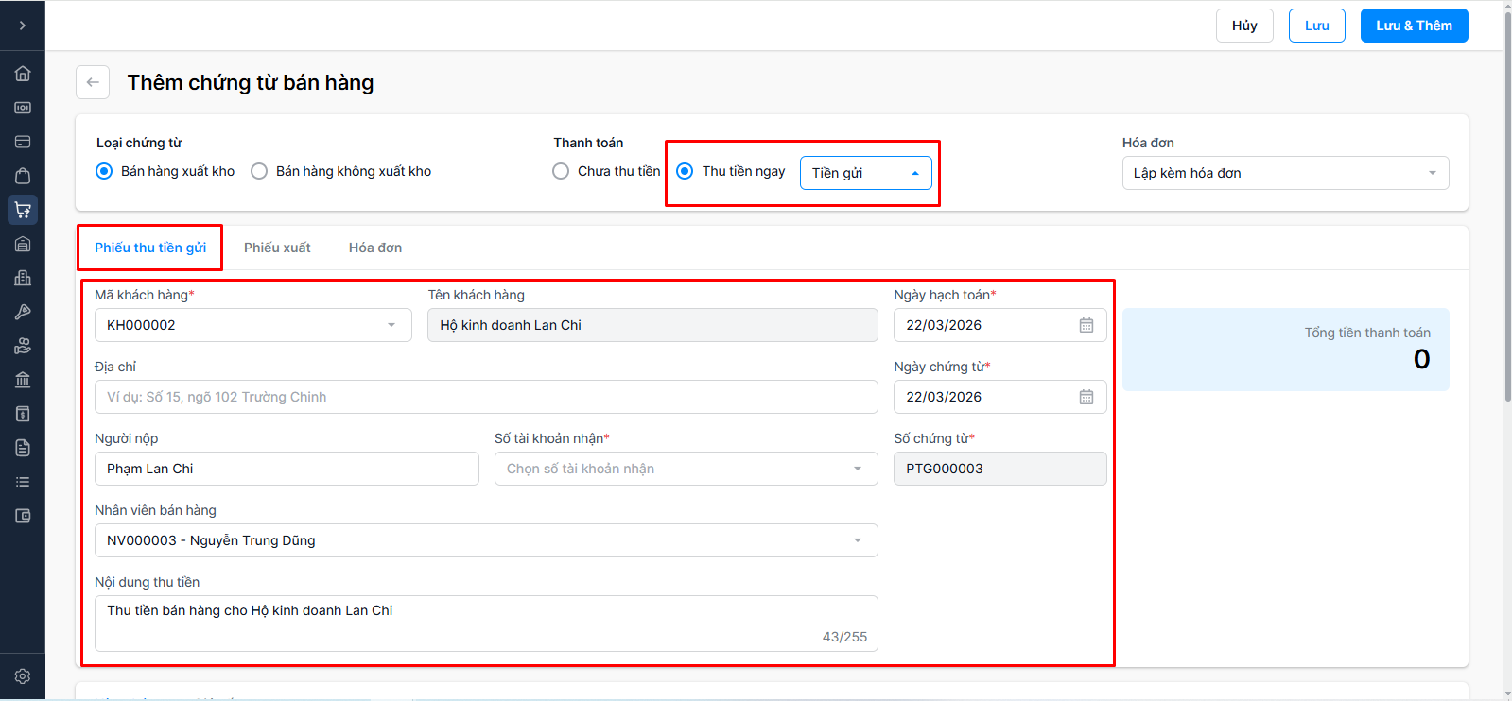
Task: Select Bán hàng không xuất kho option
Action: 259,171
